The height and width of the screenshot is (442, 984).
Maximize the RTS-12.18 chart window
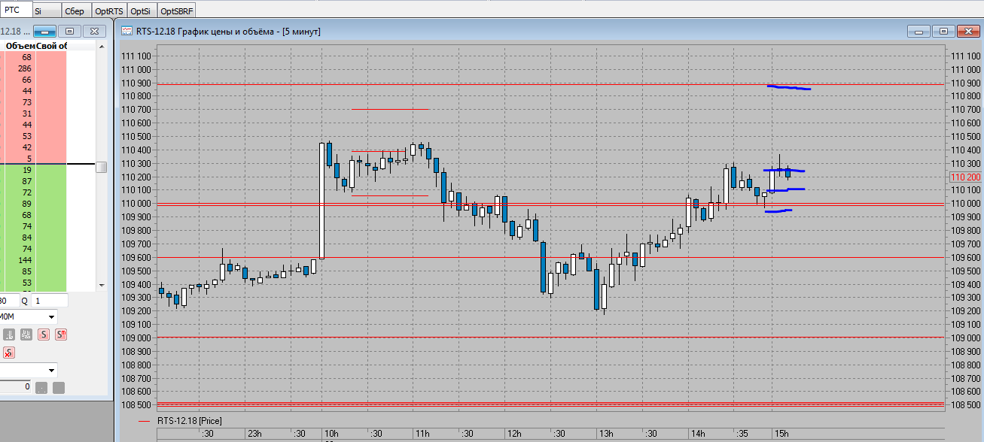[x=943, y=32]
